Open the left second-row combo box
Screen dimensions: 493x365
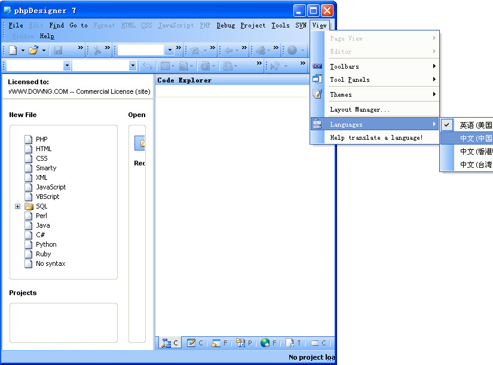pos(67,66)
